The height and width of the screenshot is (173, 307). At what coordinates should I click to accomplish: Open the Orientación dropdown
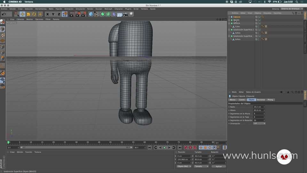[259, 123]
